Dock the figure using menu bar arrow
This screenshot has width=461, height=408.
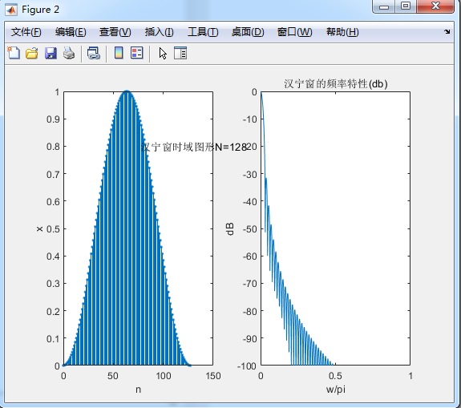pos(447,31)
